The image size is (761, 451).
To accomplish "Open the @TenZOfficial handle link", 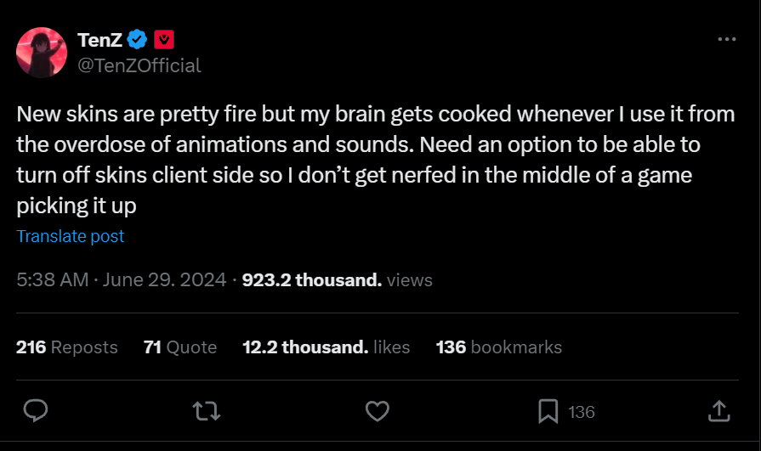I will [x=139, y=65].
